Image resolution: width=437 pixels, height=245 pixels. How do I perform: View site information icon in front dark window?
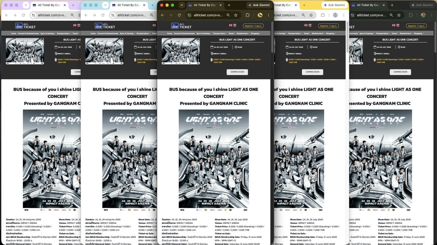[189, 15]
